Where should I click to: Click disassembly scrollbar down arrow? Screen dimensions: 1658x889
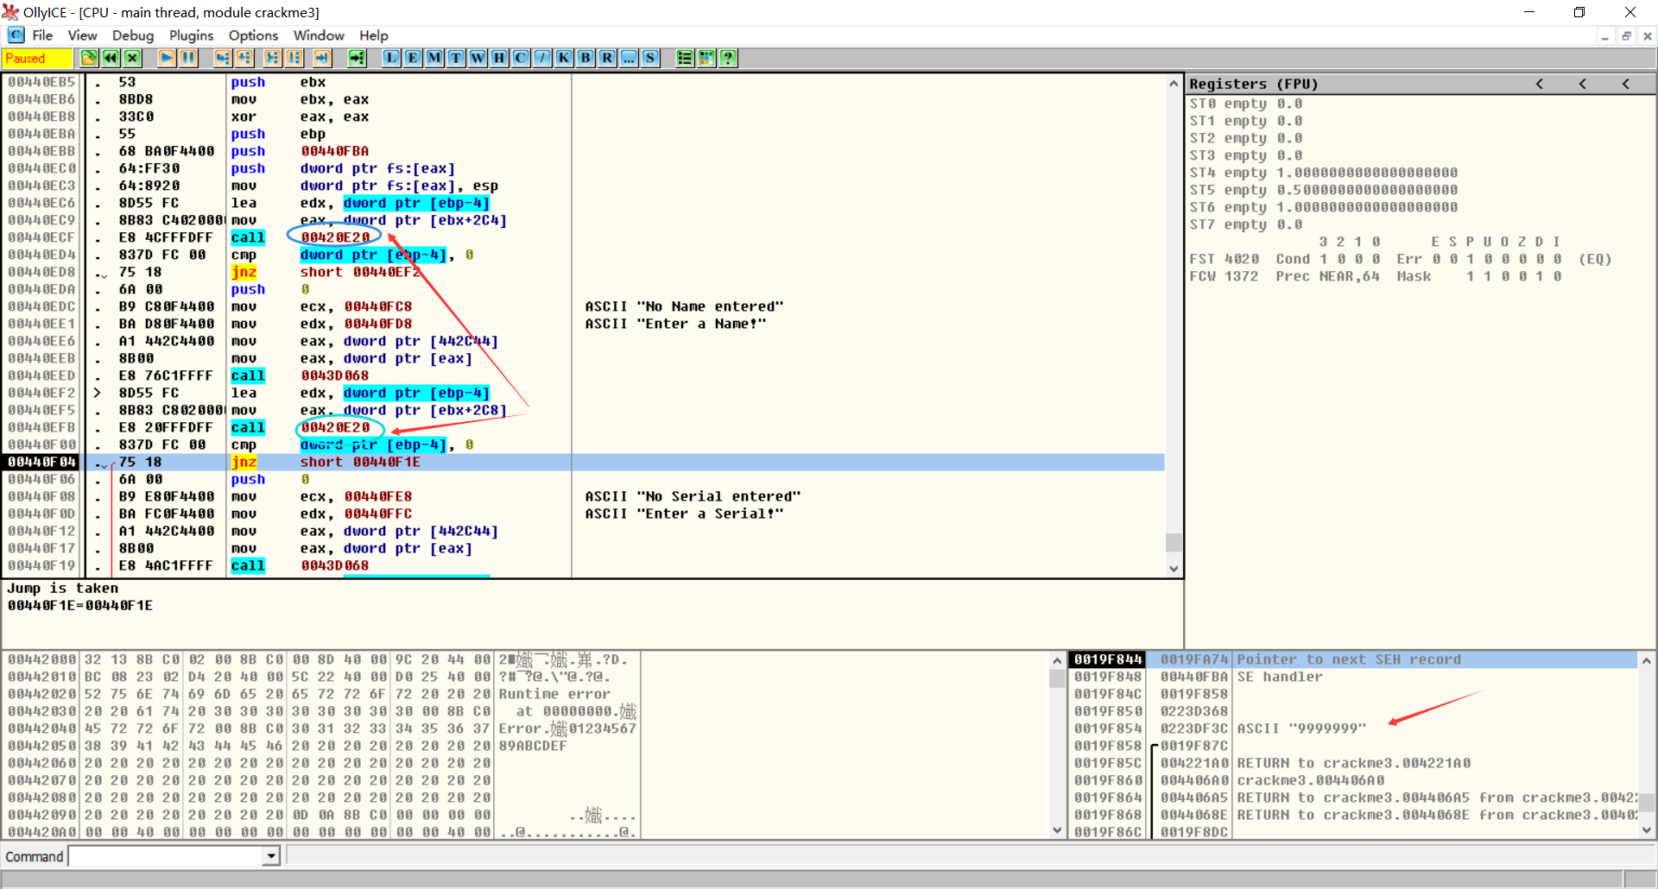[1174, 568]
